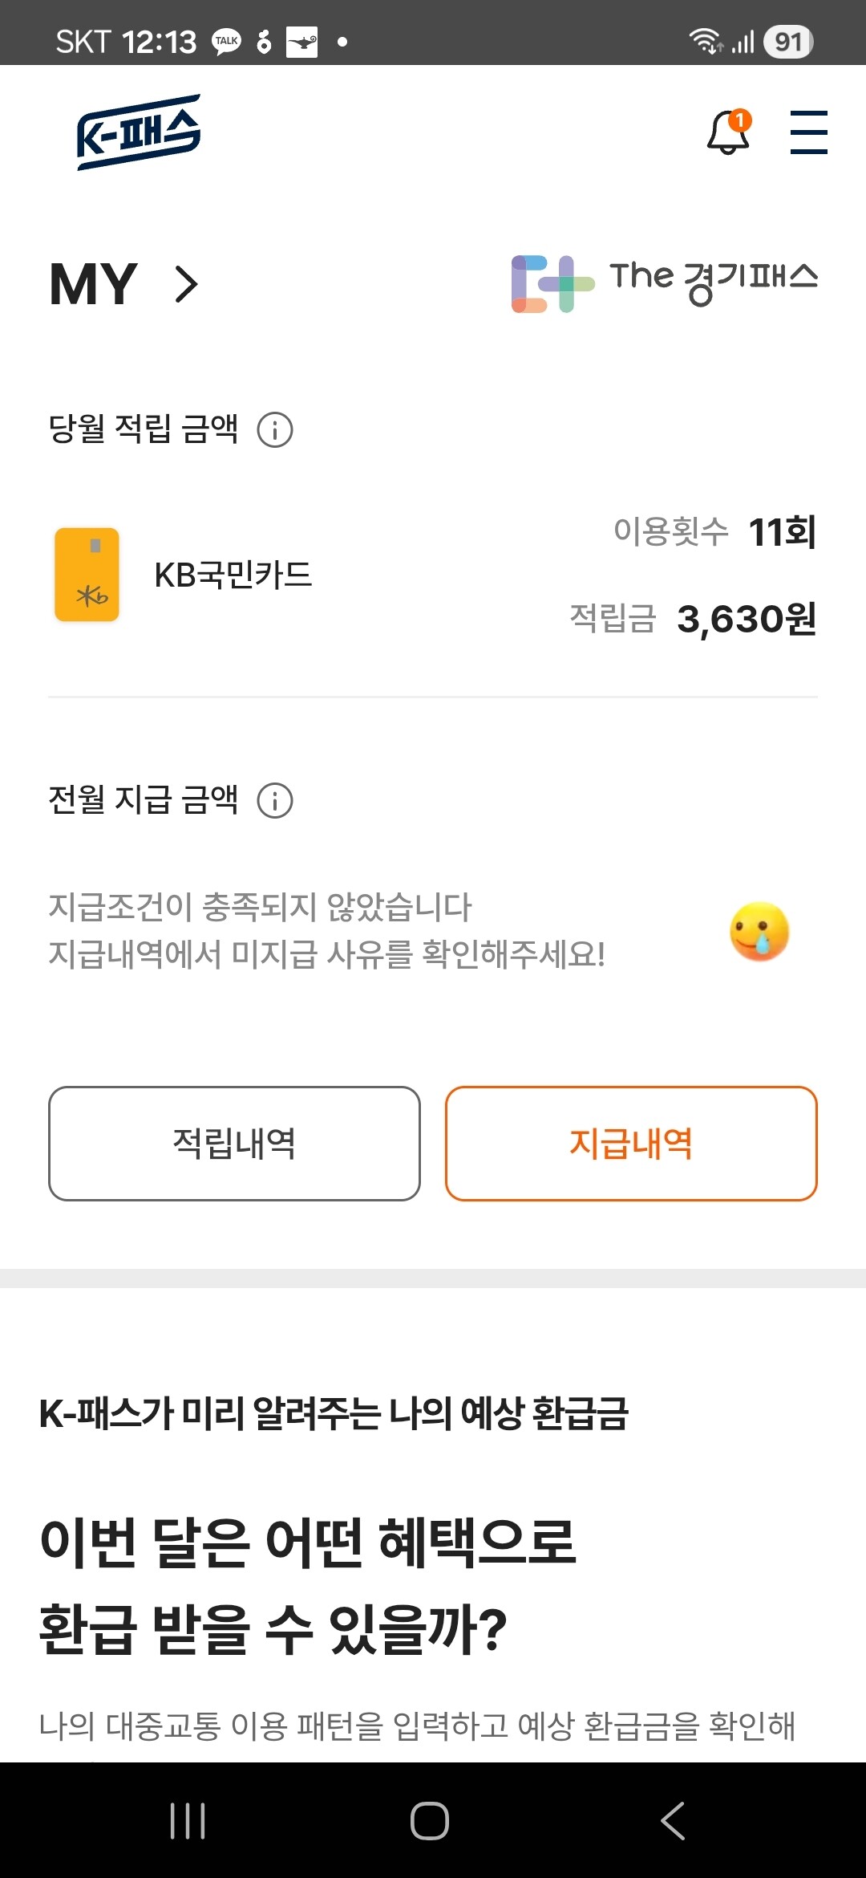Tap the 지급조건 unmet notice text
Viewport: 866px width, 1878px height.
[x=326, y=931]
